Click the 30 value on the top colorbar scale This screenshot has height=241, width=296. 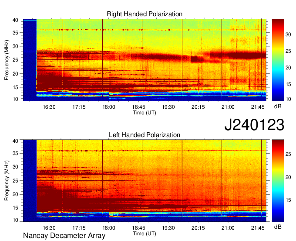(288, 34)
